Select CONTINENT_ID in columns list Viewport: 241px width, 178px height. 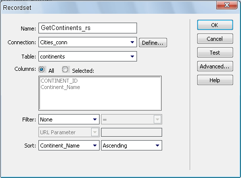[59, 81]
